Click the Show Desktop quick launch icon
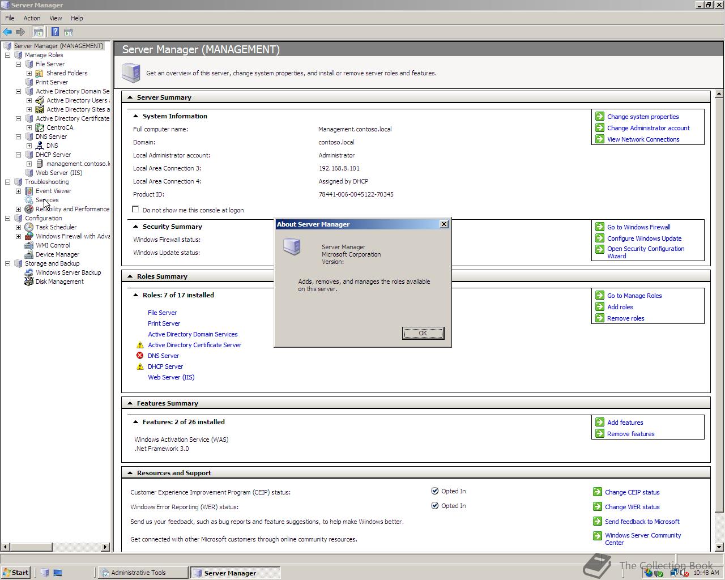725x580 pixels. 58,573
